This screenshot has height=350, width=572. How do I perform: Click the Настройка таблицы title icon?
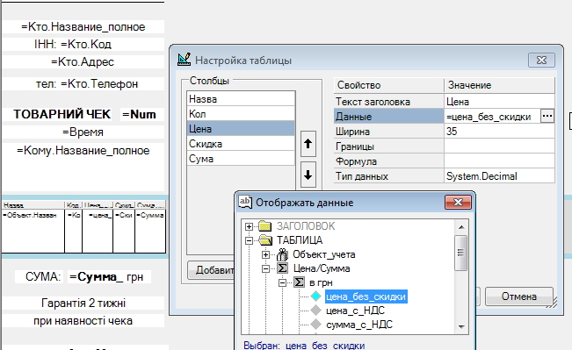click(x=184, y=60)
